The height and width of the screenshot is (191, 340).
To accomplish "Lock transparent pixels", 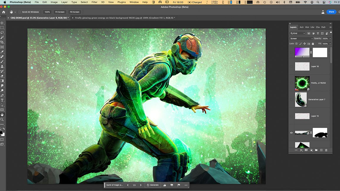I will pos(296,44).
